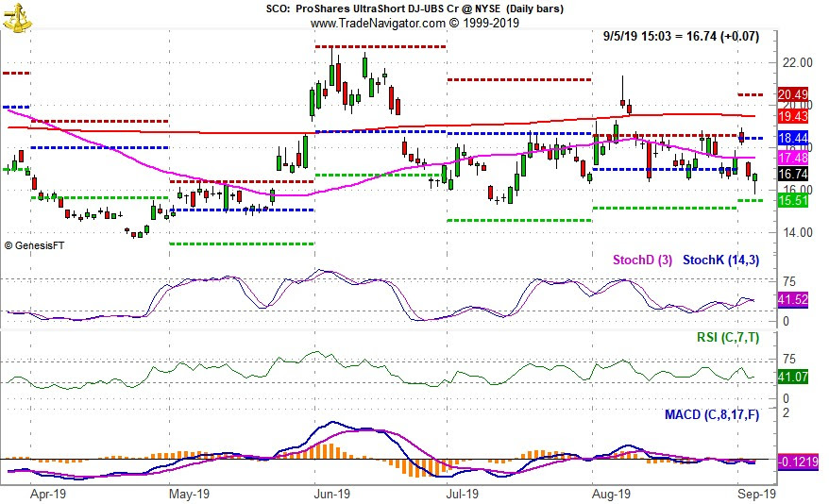Viewport: 829px width, 504px height.
Task: Click the blue 18.44 price label
Action: pos(792,139)
